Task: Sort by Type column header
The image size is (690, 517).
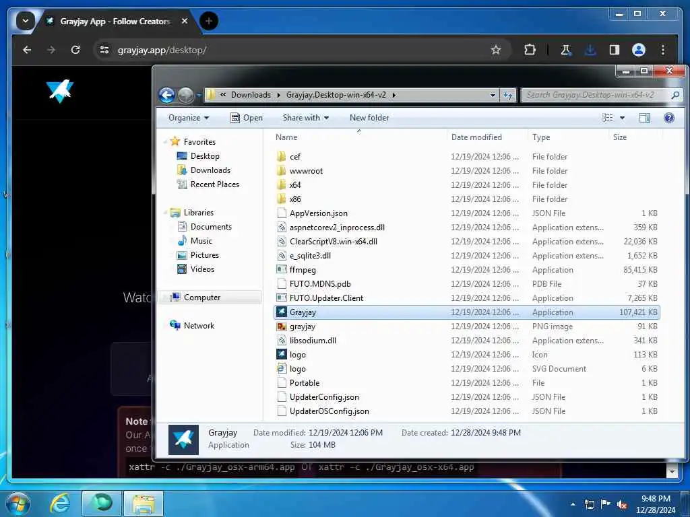Action: tap(541, 137)
